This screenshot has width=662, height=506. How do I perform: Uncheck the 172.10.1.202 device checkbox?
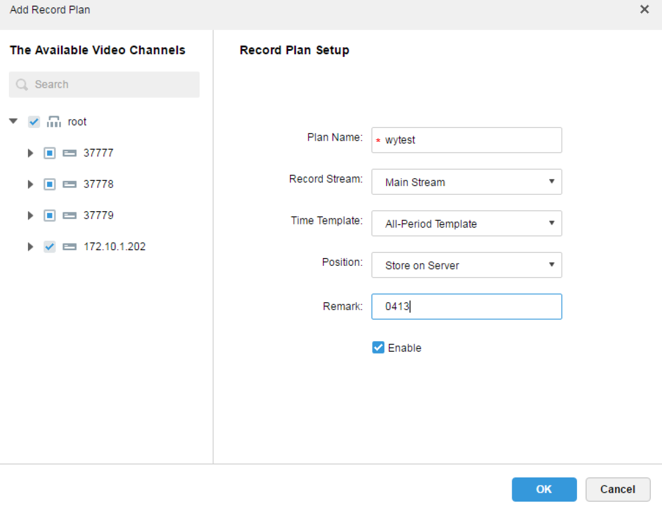[x=50, y=247]
